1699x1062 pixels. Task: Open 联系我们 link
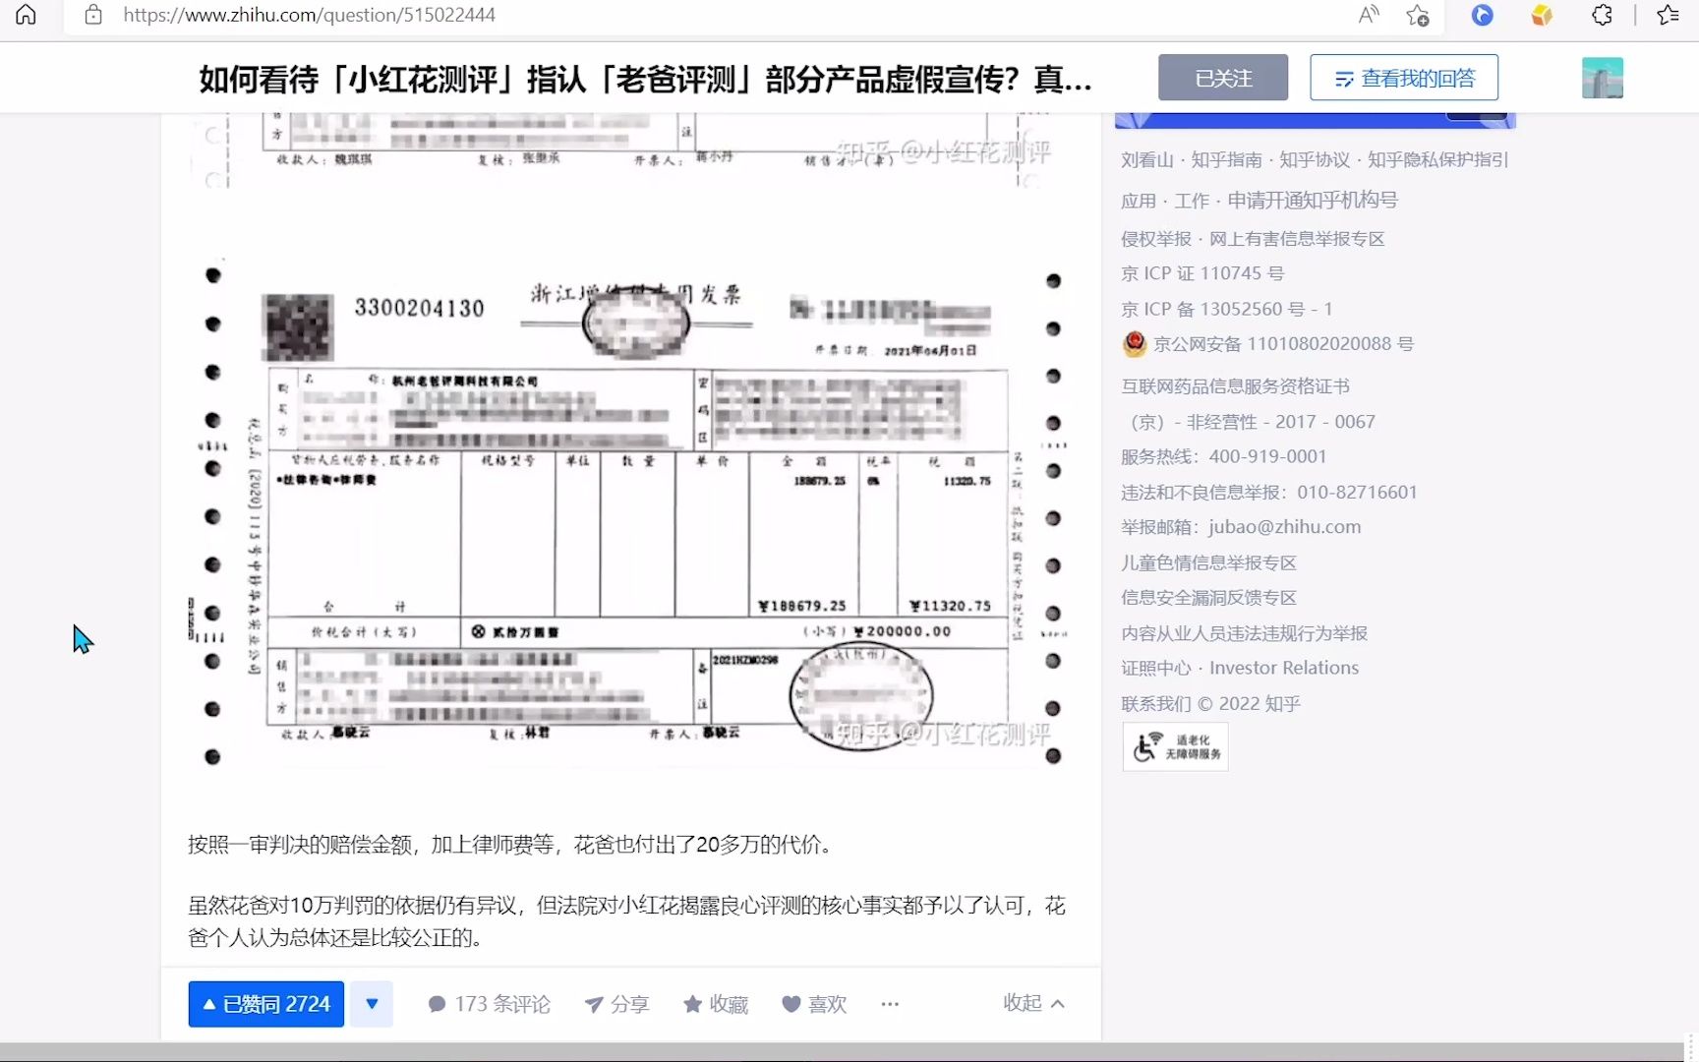click(x=1156, y=704)
